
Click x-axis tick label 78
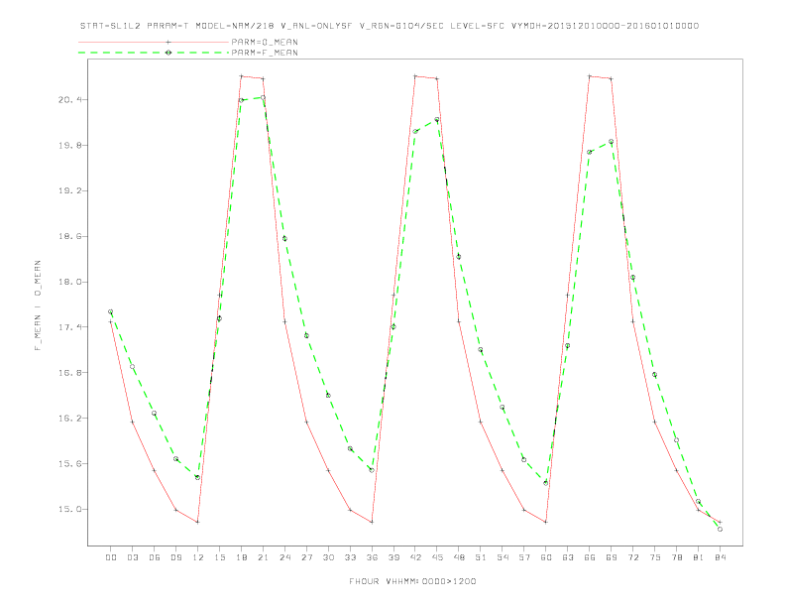pos(676,557)
